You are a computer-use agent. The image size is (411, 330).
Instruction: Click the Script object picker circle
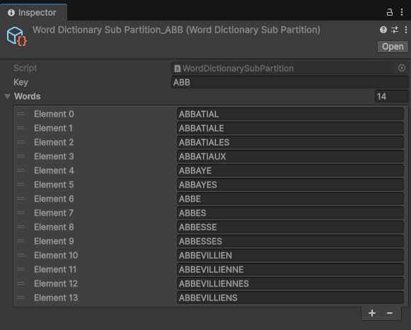[x=402, y=68]
